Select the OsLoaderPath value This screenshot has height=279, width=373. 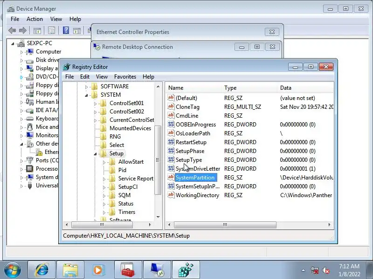click(193, 133)
